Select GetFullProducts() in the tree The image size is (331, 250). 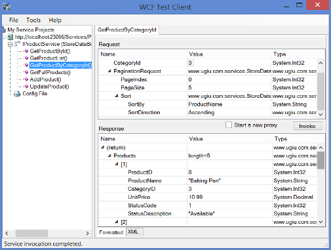[x=50, y=72]
